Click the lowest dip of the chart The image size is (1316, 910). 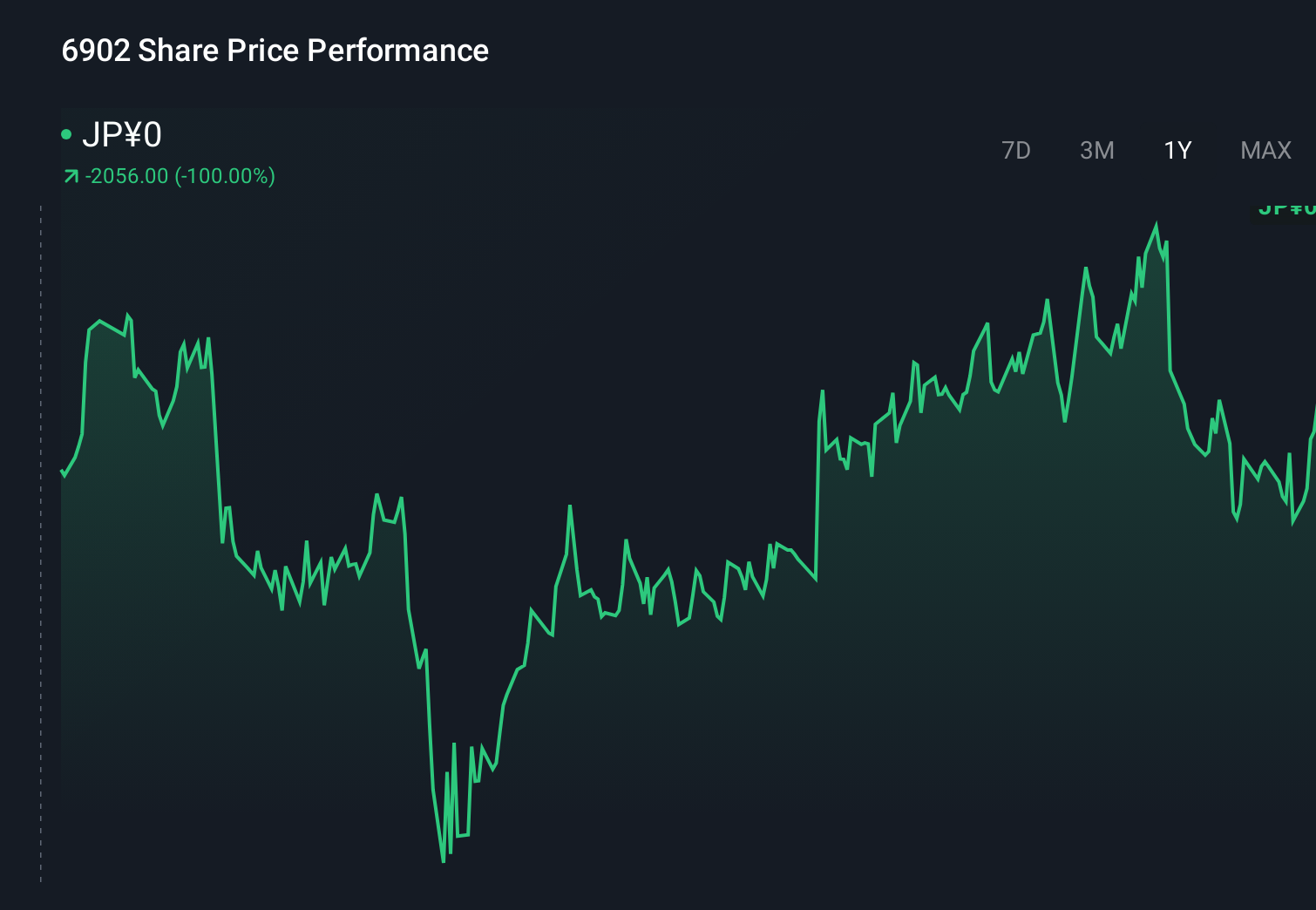point(444,859)
